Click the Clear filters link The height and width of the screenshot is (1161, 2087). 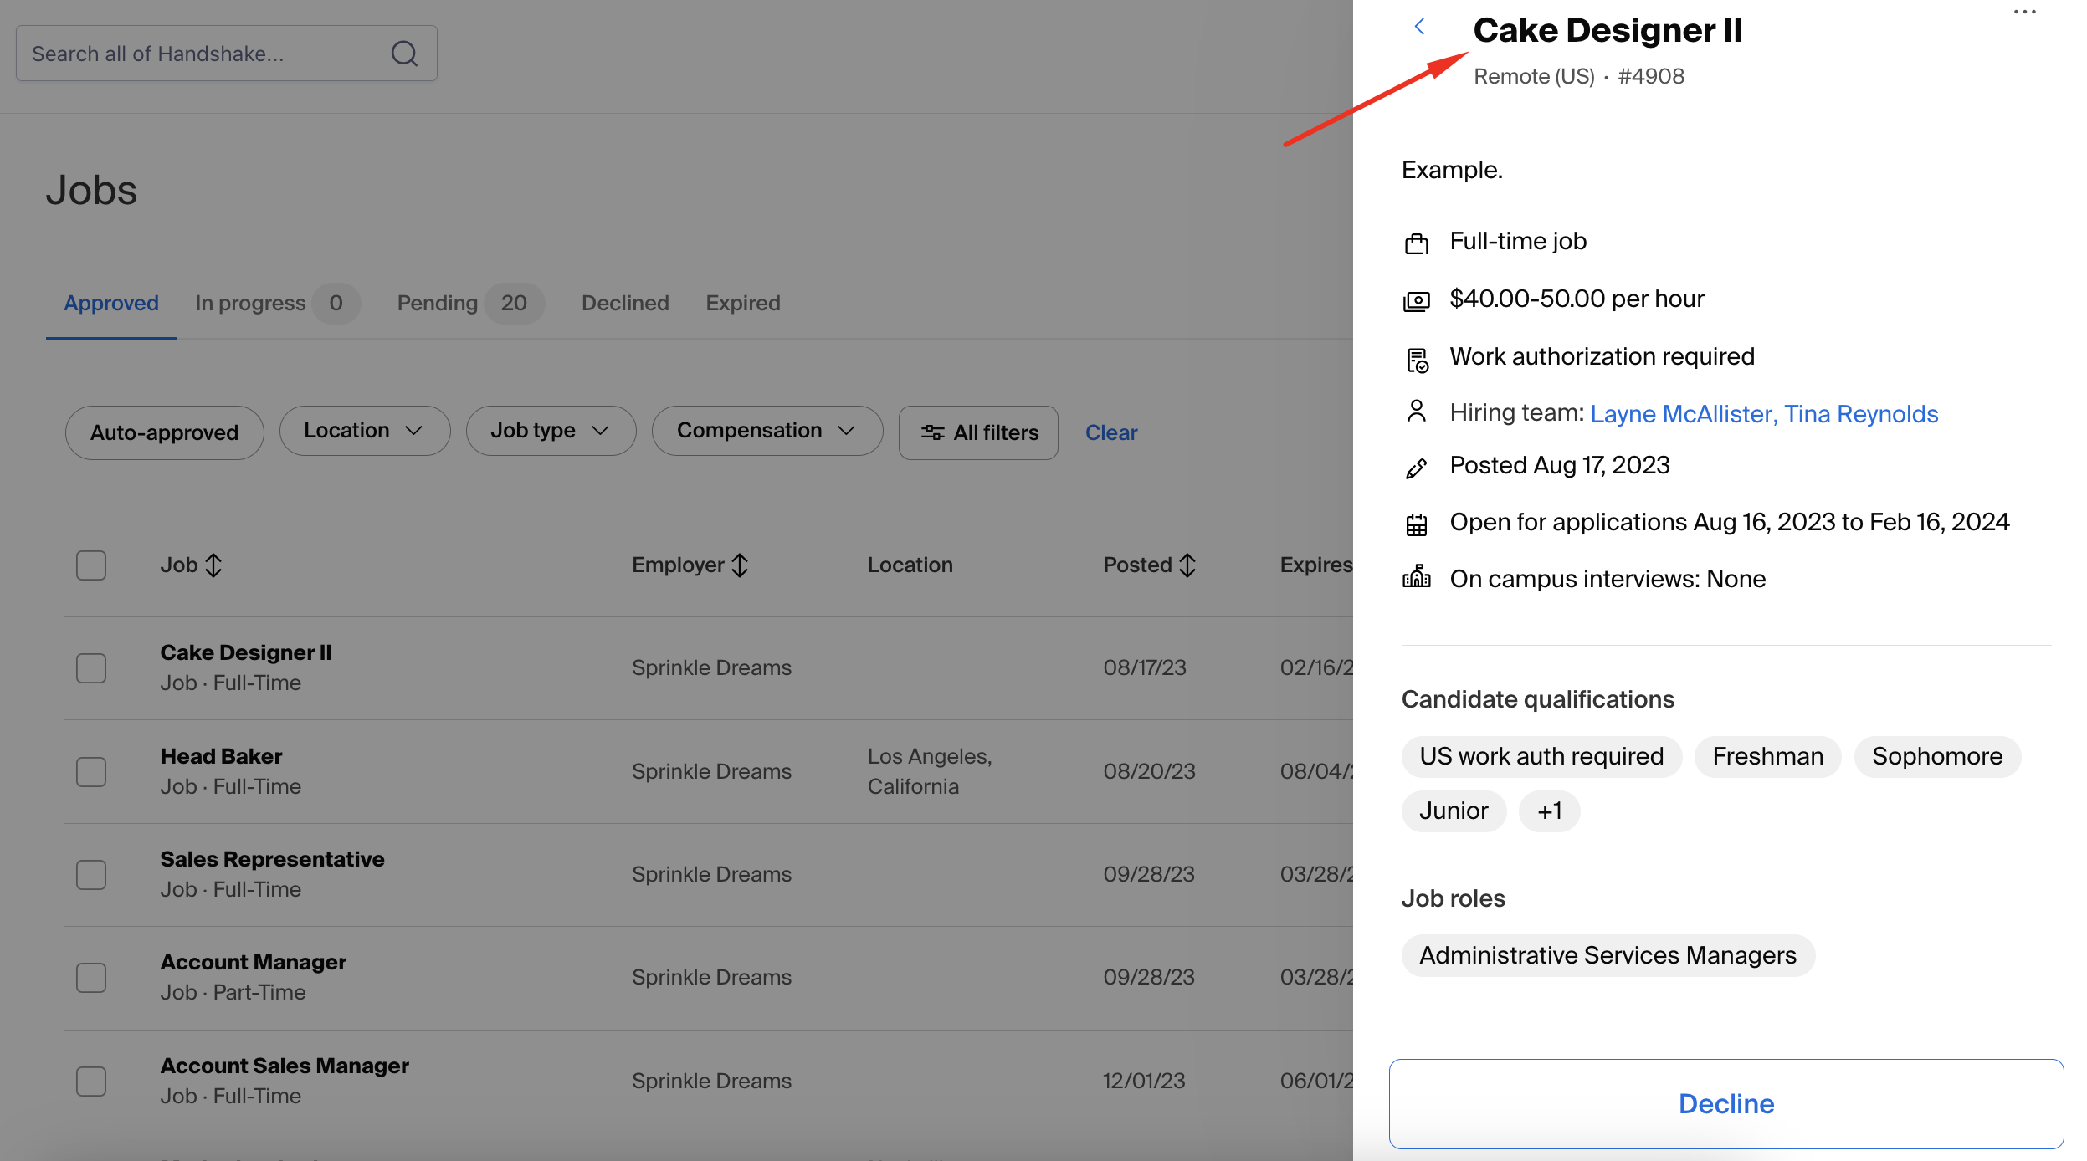coord(1111,432)
